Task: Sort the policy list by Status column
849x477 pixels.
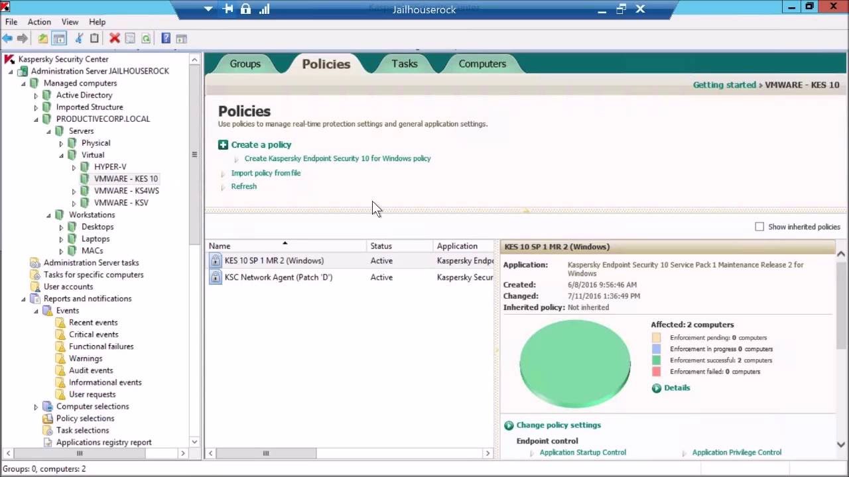Action: [x=399, y=246]
